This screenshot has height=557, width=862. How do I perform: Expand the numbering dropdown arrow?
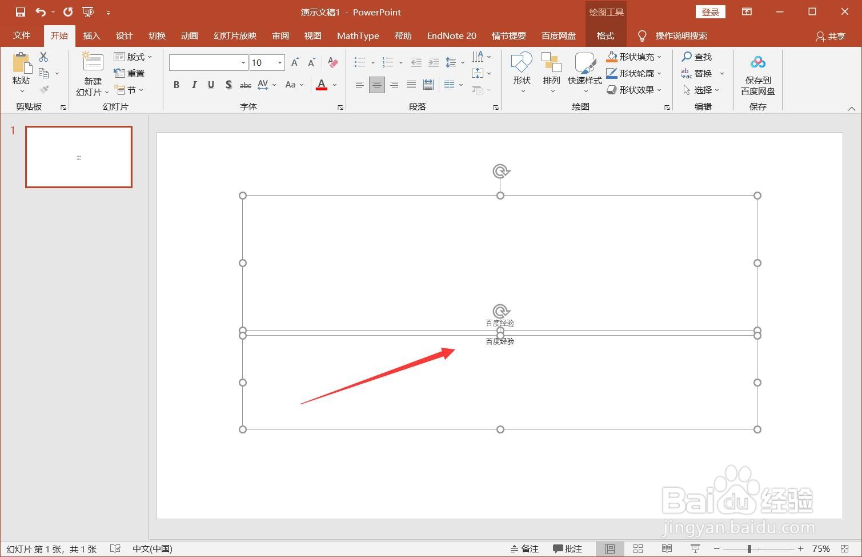(x=401, y=62)
